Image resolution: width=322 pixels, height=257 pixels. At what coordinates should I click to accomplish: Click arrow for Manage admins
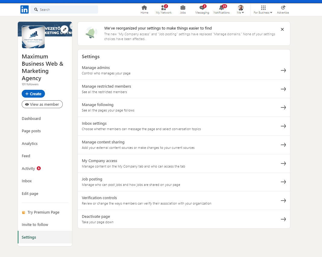point(283,71)
